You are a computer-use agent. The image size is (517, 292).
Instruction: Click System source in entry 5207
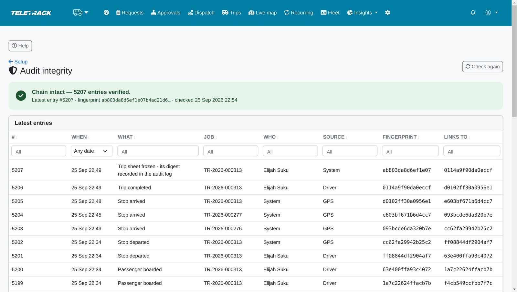coord(331,170)
